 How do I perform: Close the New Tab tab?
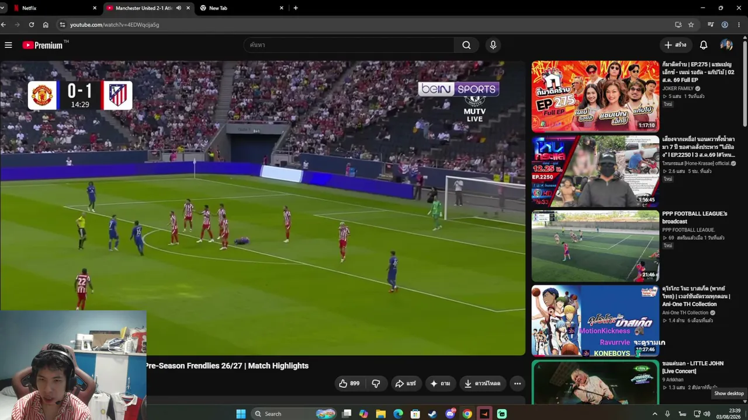282,8
